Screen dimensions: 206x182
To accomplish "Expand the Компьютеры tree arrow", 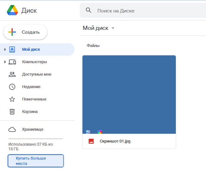I will [x=5, y=62].
